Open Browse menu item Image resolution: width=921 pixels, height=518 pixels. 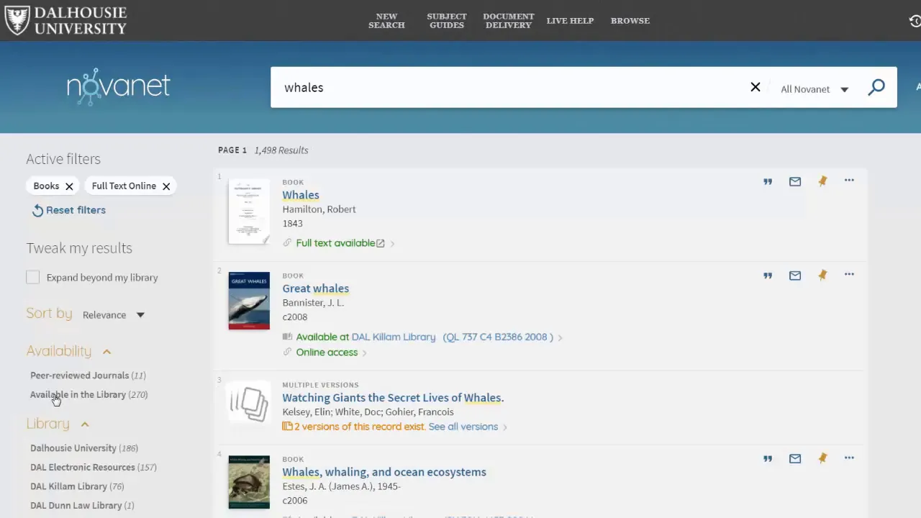click(x=630, y=21)
